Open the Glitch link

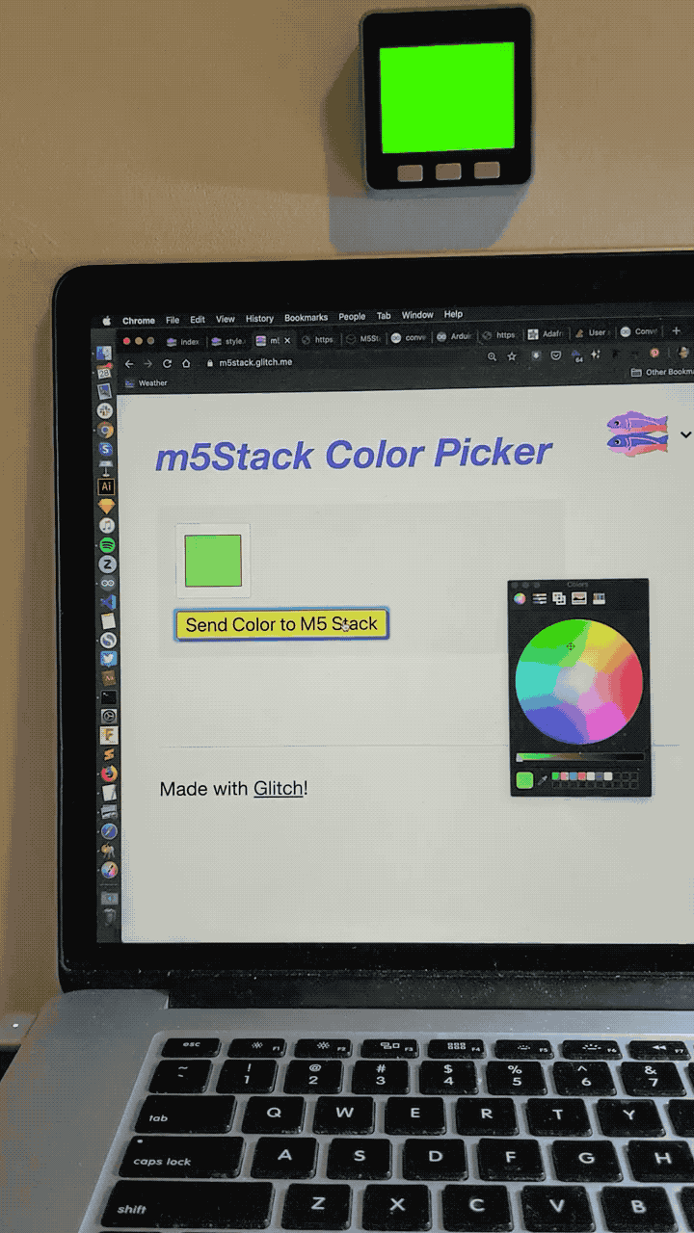pyautogui.click(x=279, y=788)
